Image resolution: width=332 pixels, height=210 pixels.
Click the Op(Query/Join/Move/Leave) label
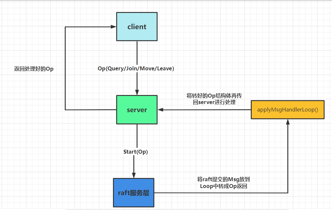pos(136,68)
